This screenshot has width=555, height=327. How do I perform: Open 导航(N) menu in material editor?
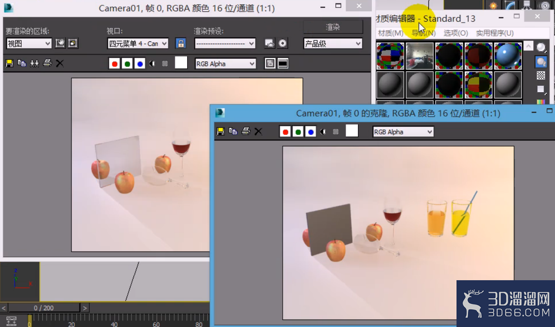[424, 33]
